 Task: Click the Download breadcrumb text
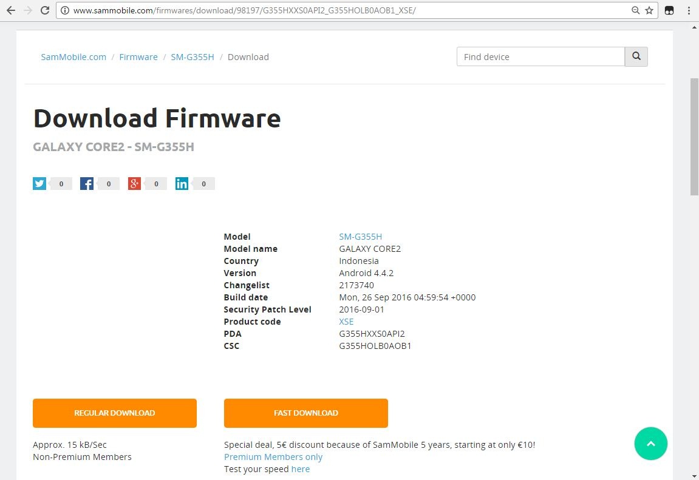(x=248, y=57)
